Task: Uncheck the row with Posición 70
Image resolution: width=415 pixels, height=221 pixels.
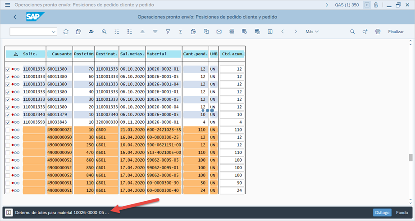Action: click(x=8, y=69)
